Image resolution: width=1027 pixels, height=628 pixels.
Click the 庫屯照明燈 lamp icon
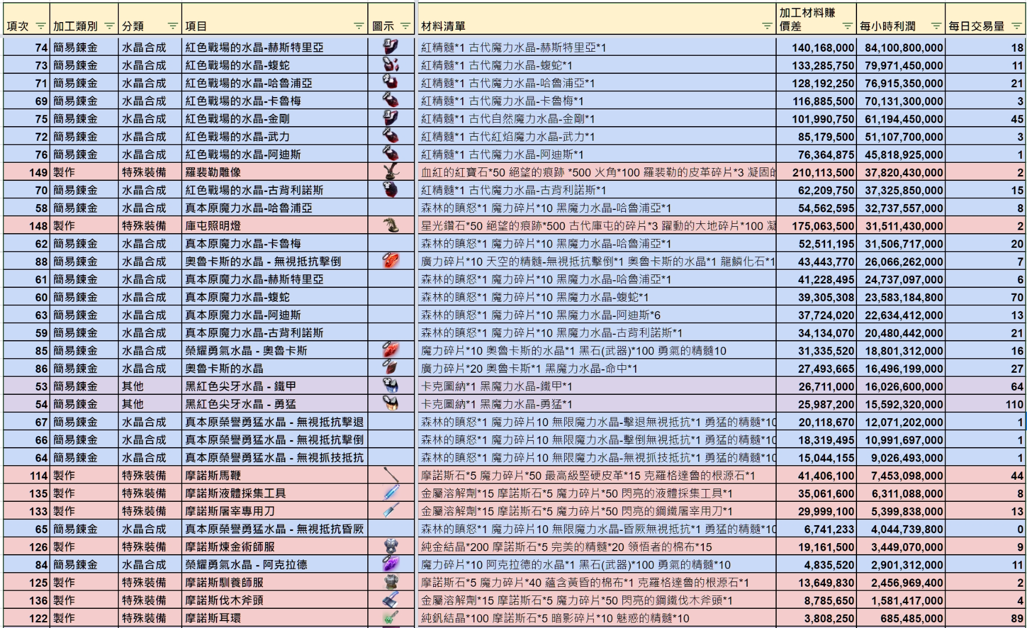tap(391, 225)
